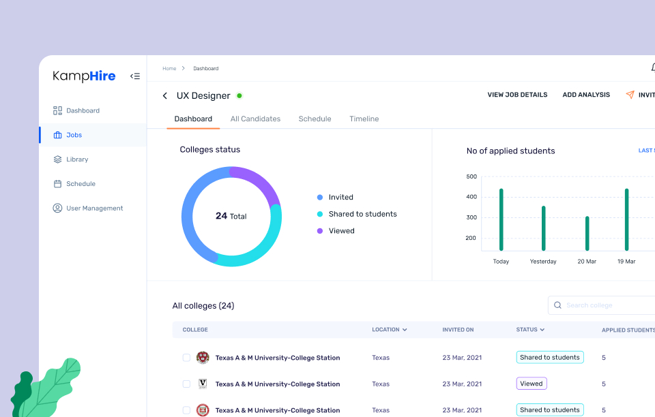Click the V college logo in second row
655x417 pixels.
203,384
